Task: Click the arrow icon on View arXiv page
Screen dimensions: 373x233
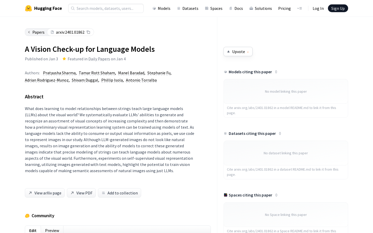Action: [30, 193]
